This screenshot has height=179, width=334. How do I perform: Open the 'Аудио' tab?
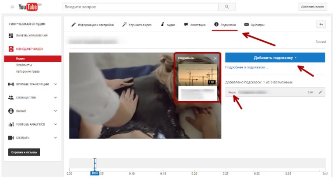[x=168, y=25]
